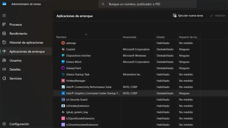Click the LG Security Guard icon

(x=63, y=99)
